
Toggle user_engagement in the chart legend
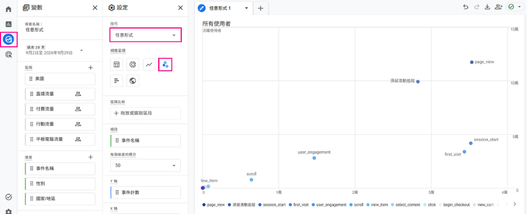(329, 205)
